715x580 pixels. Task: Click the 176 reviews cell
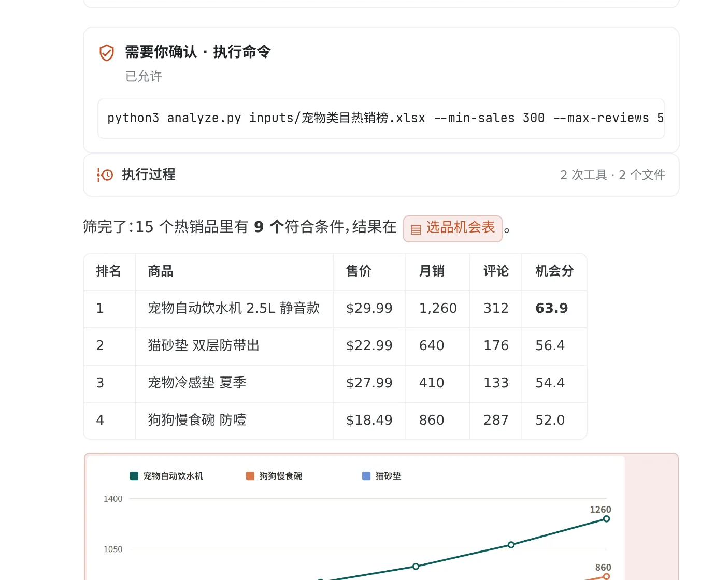click(496, 346)
